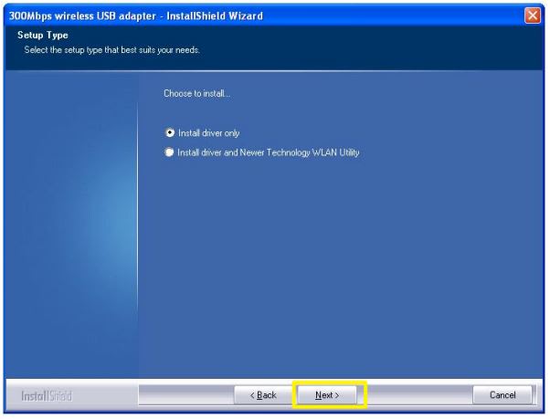Cancel the InstallShield wizard

502,395
